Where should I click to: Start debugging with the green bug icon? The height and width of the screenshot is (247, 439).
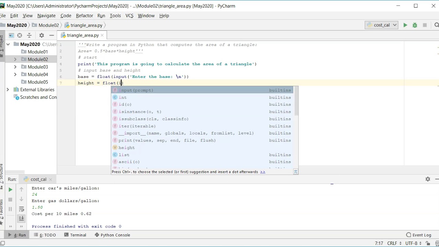click(415, 25)
